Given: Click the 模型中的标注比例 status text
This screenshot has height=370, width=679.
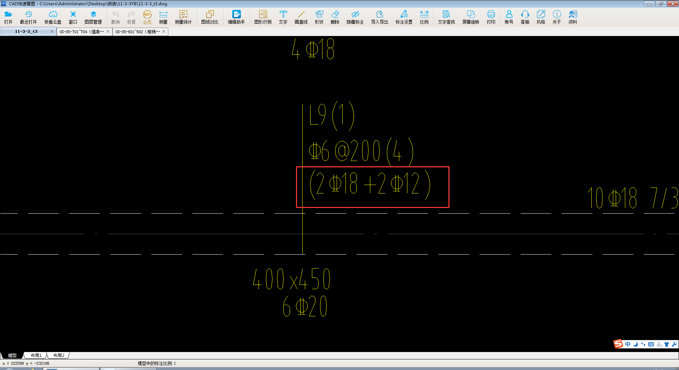Looking at the screenshot, I should coord(157,363).
